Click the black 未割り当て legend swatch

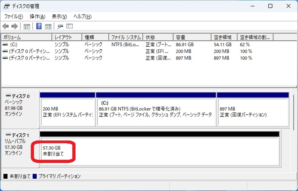pos(6,176)
